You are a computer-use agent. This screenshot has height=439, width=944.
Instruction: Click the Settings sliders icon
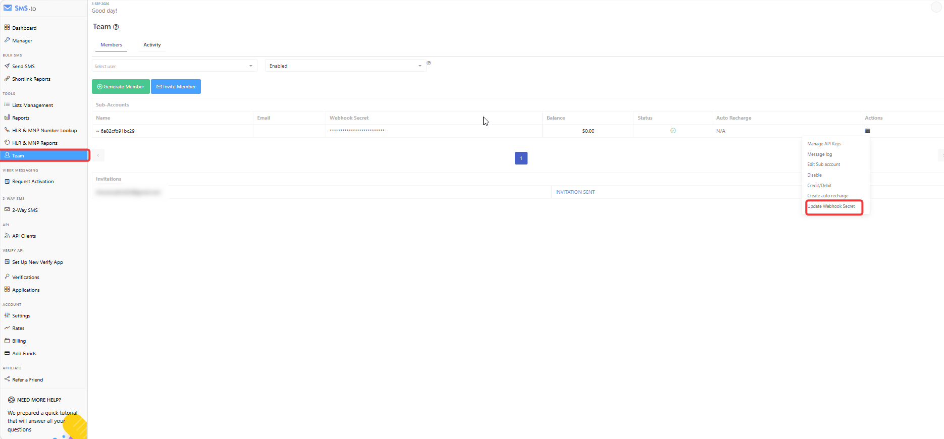tap(7, 315)
